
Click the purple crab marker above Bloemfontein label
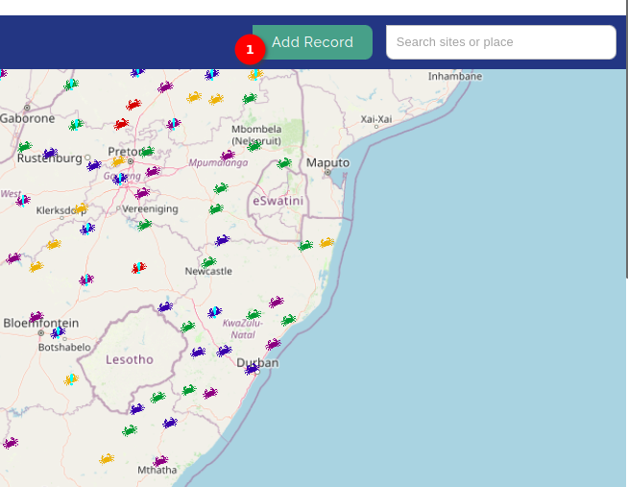tap(36, 317)
